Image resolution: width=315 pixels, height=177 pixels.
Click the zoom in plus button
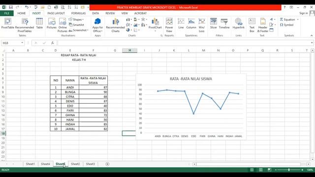tap(302, 170)
